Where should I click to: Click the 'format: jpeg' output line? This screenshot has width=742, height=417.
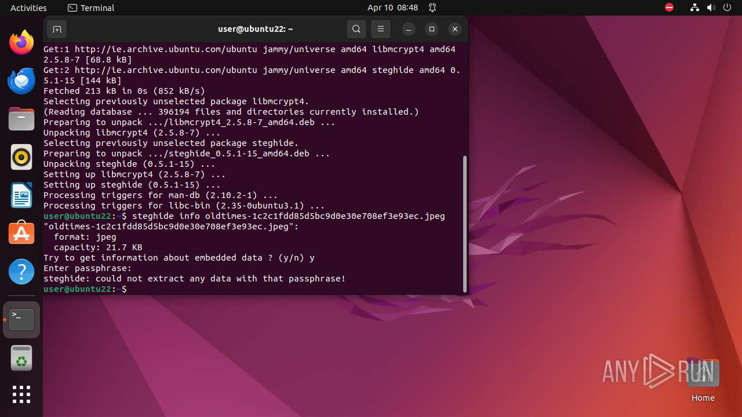pos(85,237)
